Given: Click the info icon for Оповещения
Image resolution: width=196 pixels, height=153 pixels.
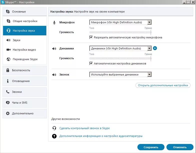Looking at the screenshot, I should tap(8, 81).
